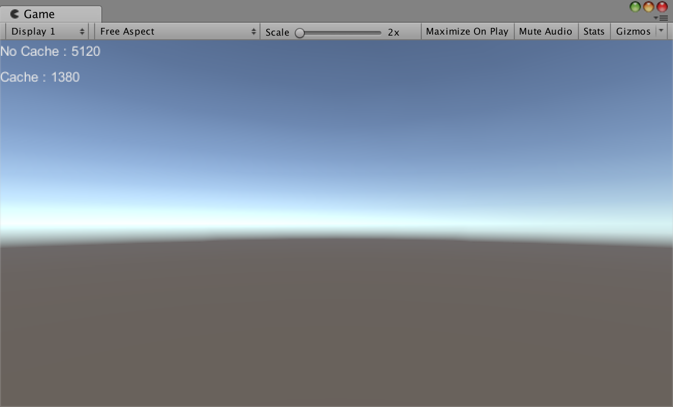The image size is (673, 407).
Task: Open the Display 1 dropdown
Action: (47, 32)
